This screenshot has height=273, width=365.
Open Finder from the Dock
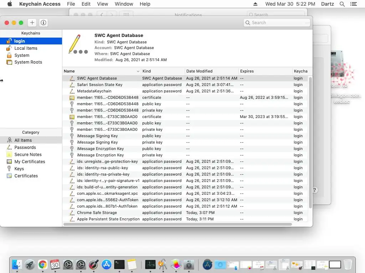coord(17,264)
